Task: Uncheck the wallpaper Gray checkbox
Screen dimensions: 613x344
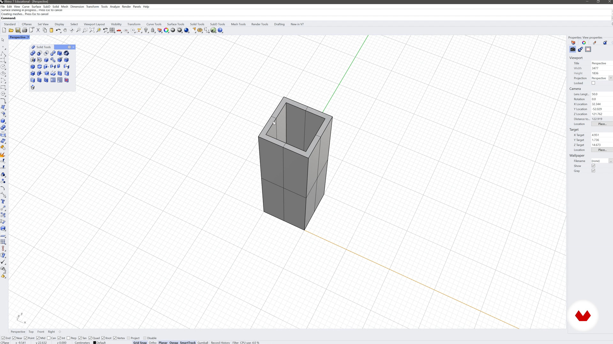Action: click(x=593, y=171)
